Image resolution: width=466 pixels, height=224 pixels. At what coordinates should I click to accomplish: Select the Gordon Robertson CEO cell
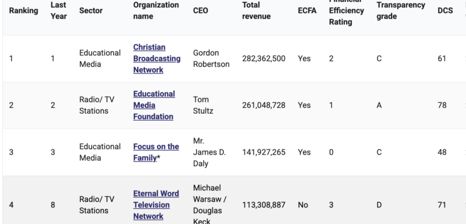tap(211, 59)
